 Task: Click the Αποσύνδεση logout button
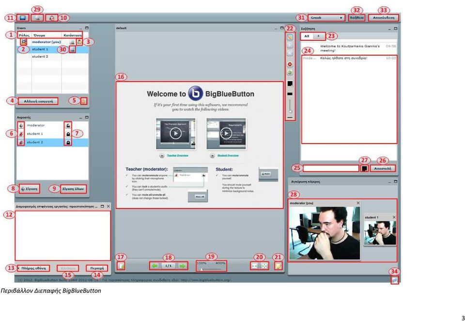384,18
